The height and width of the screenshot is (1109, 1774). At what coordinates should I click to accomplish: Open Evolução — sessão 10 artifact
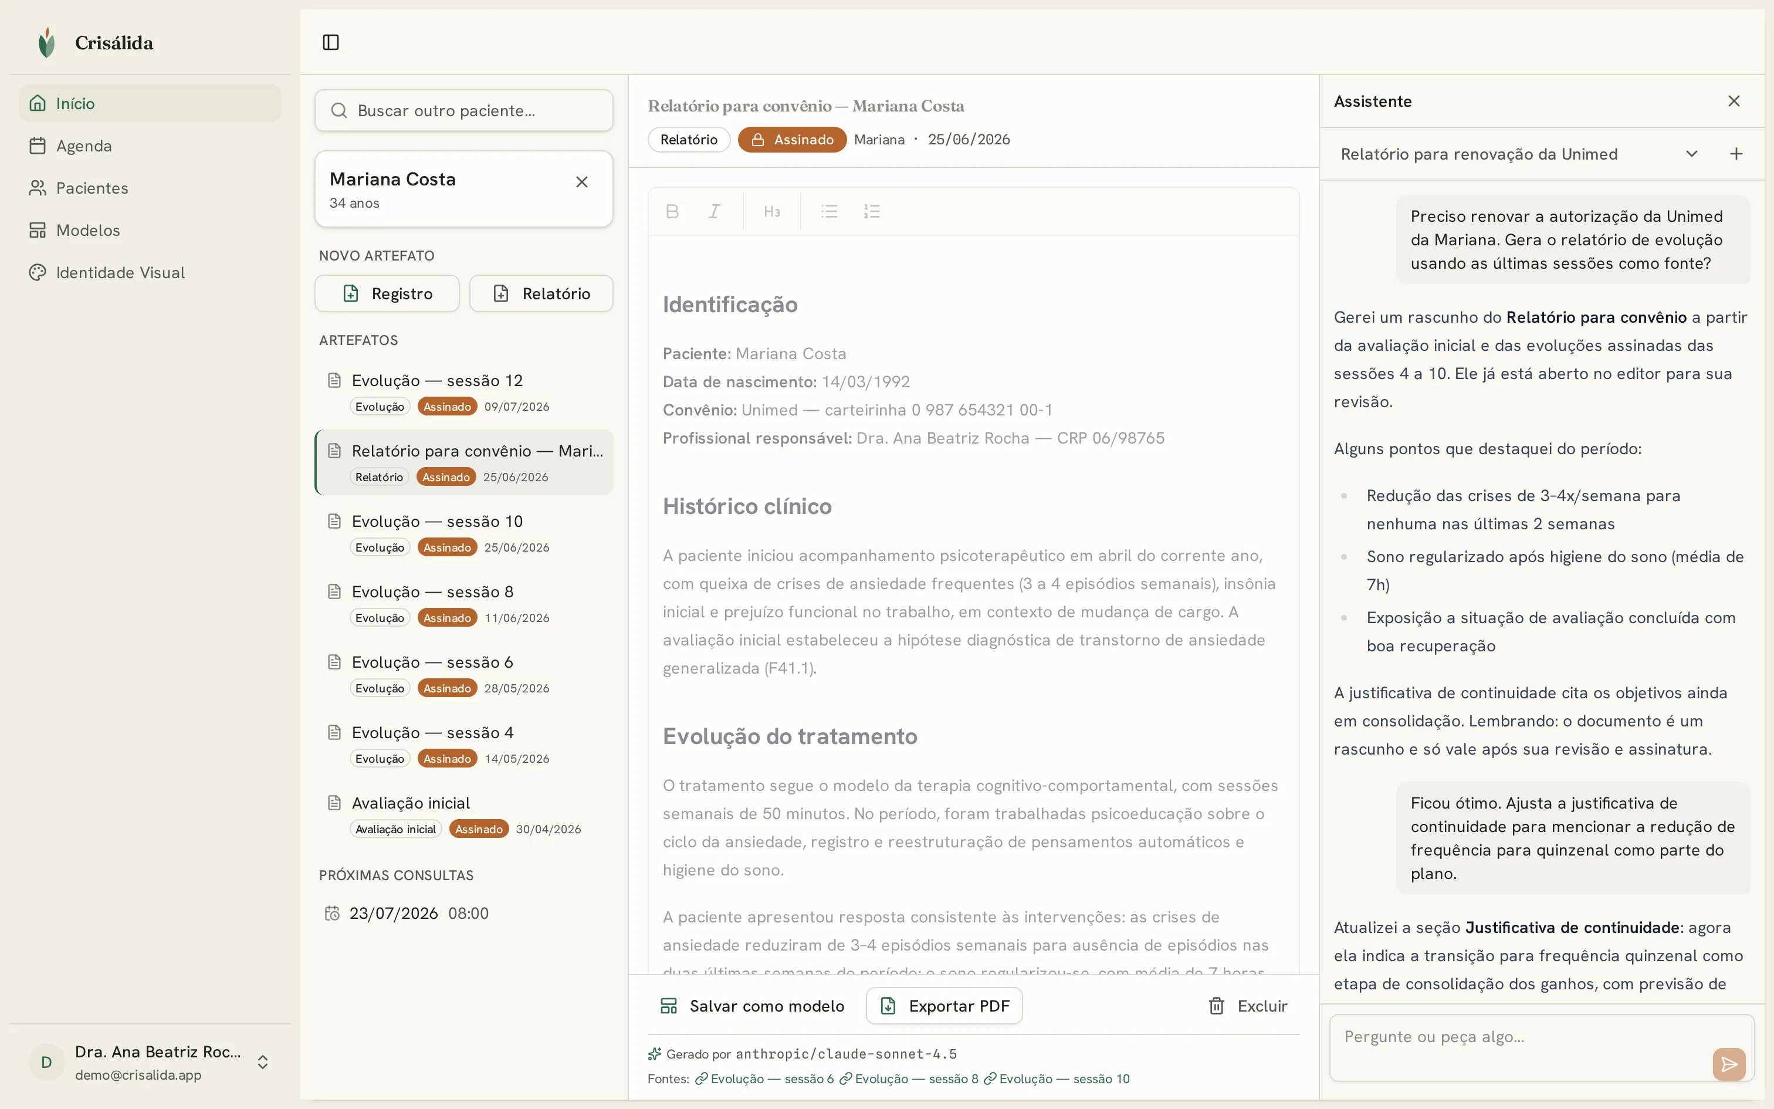pos(463,533)
